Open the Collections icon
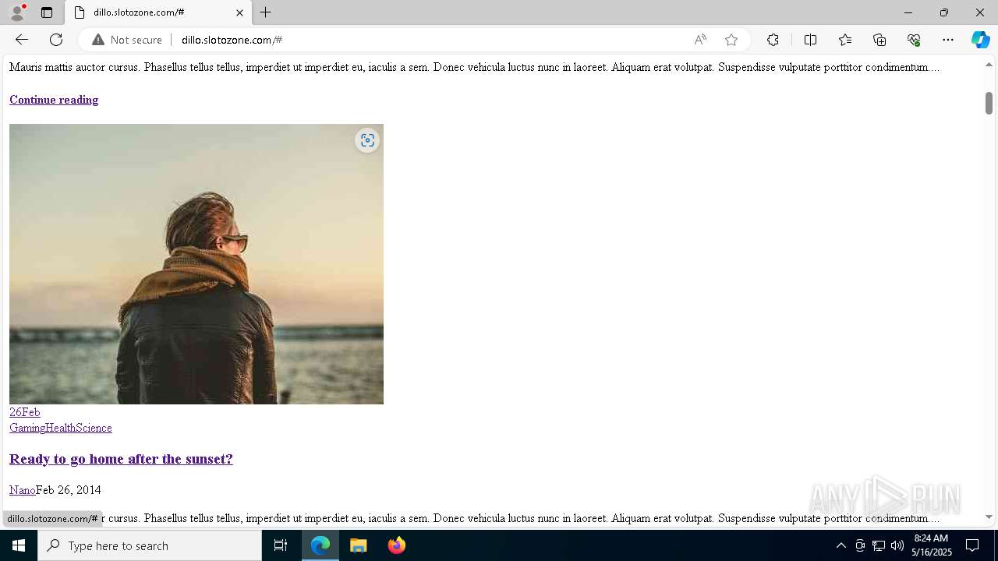This screenshot has height=561, width=998. pos(879,40)
